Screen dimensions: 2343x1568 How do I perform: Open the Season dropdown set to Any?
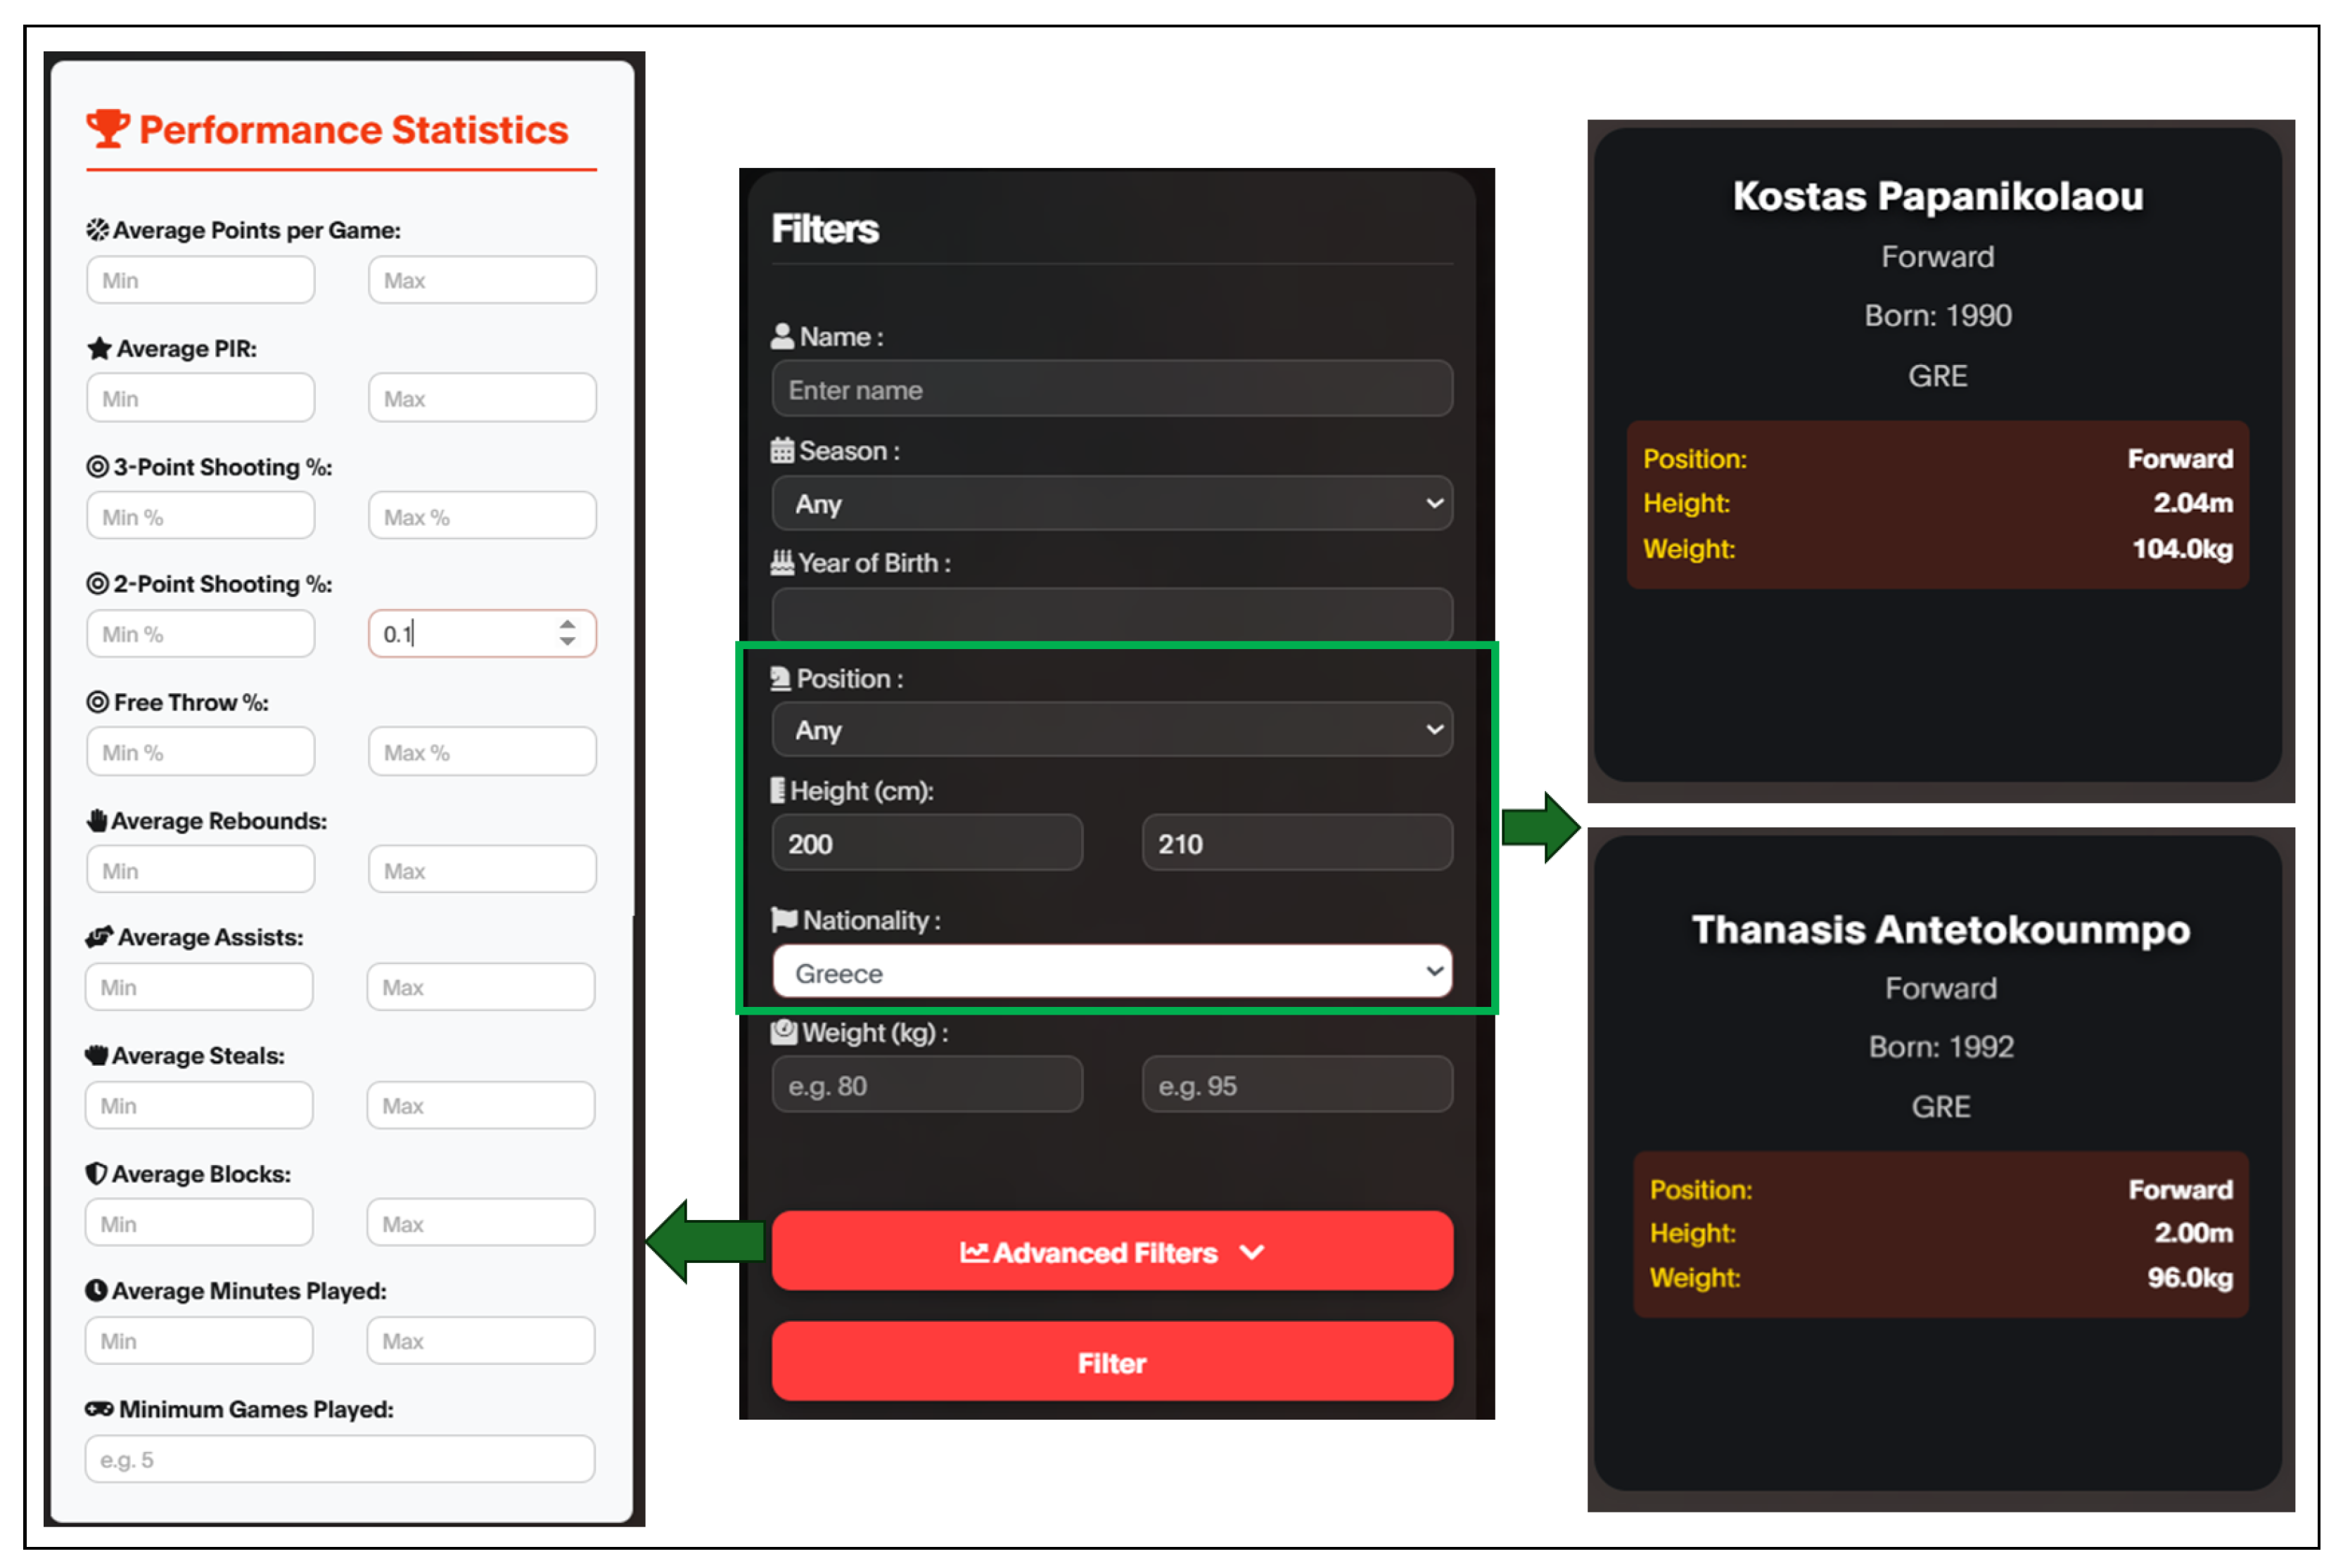click(1111, 503)
